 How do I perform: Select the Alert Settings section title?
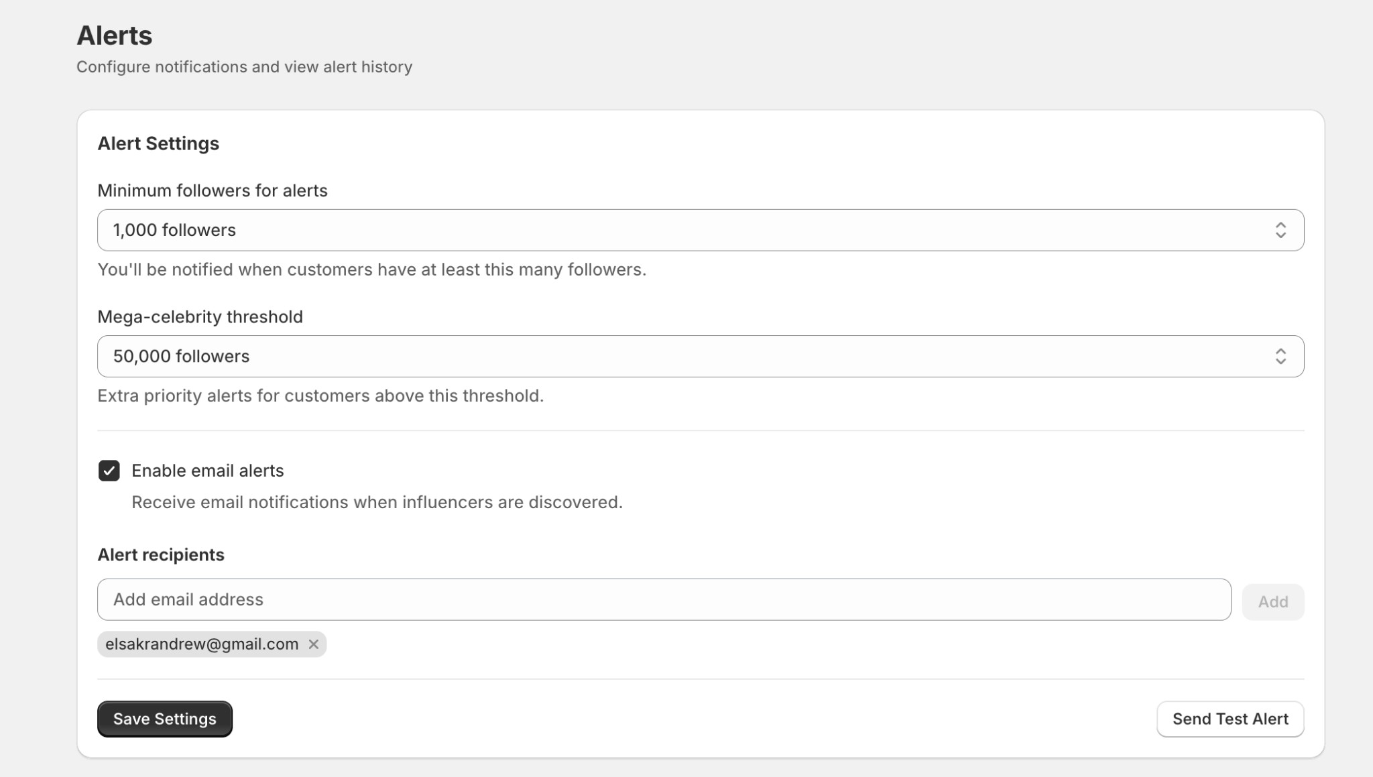[x=159, y=143]
